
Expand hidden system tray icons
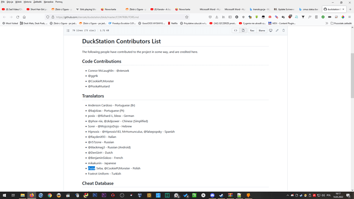click(288, 195)
